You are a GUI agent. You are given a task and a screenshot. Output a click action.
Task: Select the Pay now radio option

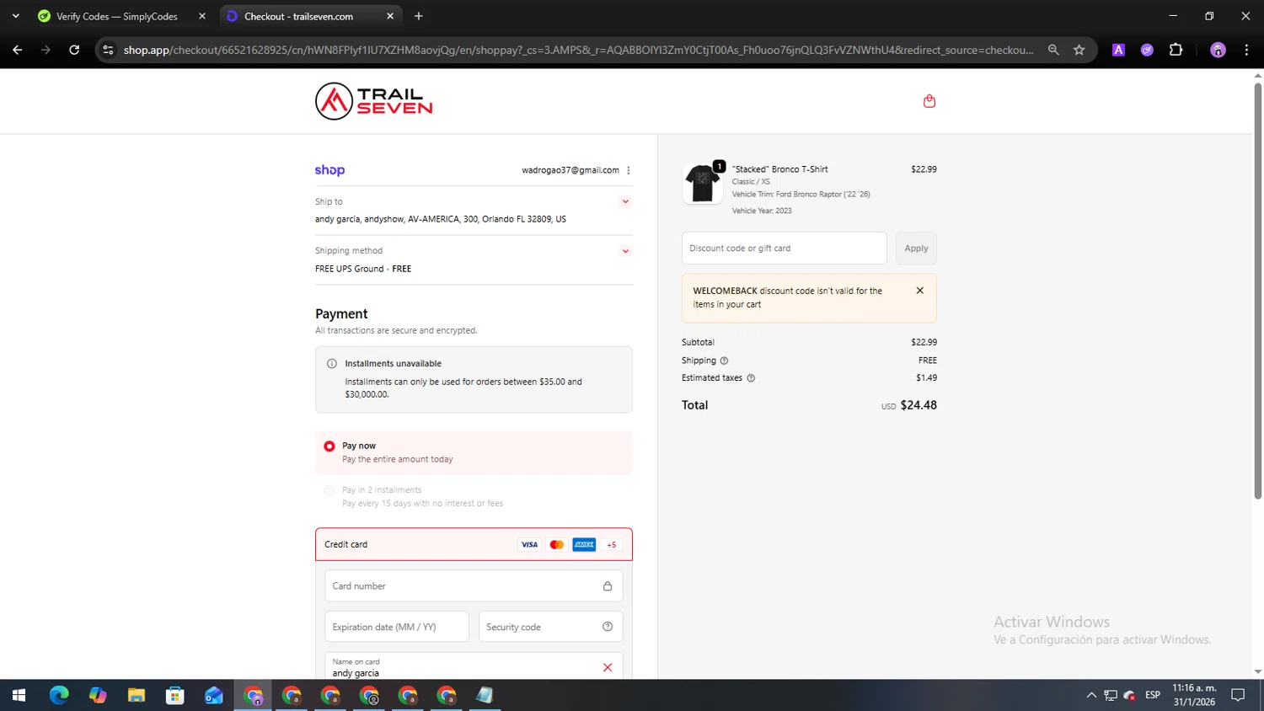point(329,446)
